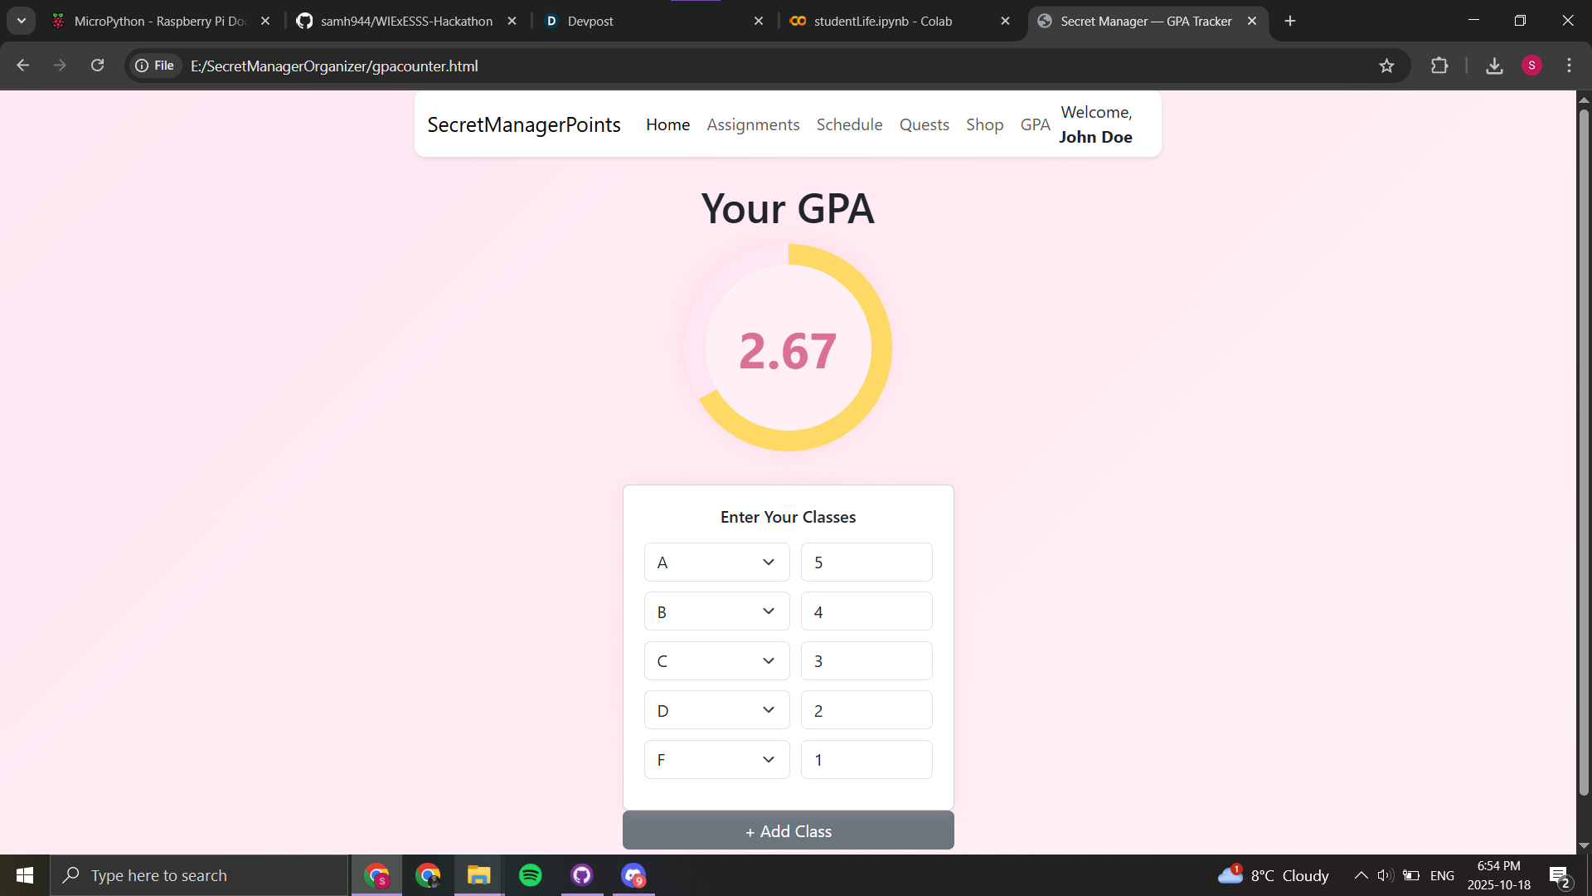Open the grade F dropdown
This screenshot has height=896, width=1592.
pyautogui.click(x=716, y=760)
